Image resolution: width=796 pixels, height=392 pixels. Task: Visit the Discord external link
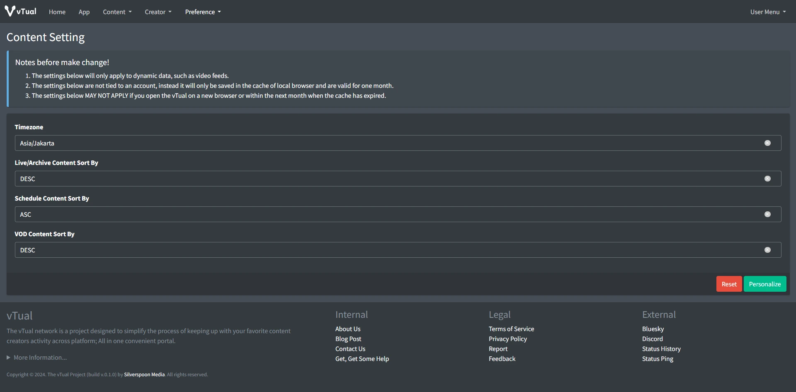point(652,339)
